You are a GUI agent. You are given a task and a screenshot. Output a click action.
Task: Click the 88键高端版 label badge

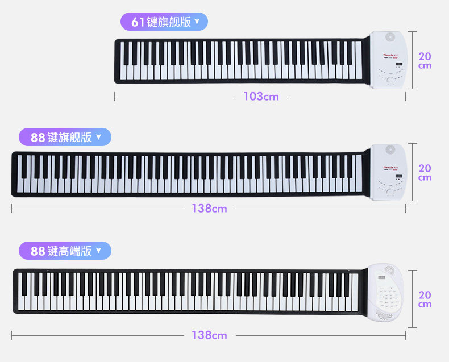click(x=65, y=251)
